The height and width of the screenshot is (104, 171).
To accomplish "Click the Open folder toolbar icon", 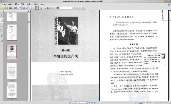I will coord(3,8).
